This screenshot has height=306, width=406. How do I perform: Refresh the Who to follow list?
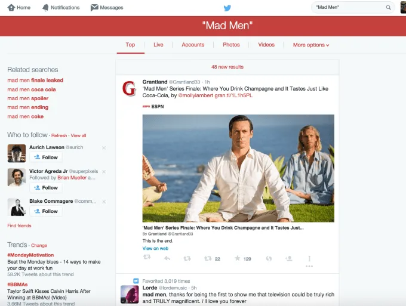click(59, 135)
